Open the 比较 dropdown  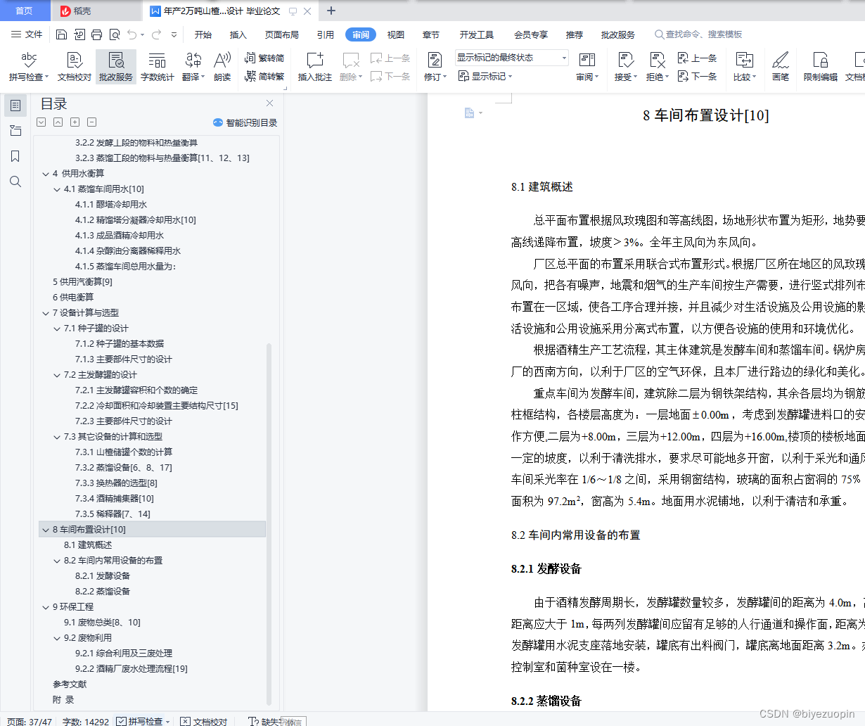point(744,77)
